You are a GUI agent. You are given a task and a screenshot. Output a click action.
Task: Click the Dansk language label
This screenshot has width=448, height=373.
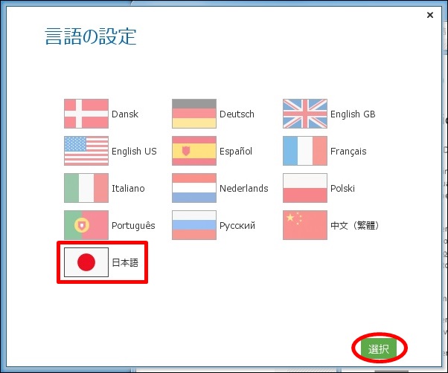(125, 114)
